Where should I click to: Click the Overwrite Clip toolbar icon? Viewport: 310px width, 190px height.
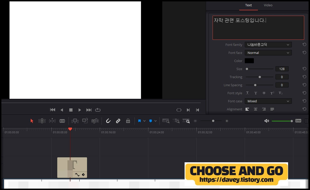click(85, 121)
